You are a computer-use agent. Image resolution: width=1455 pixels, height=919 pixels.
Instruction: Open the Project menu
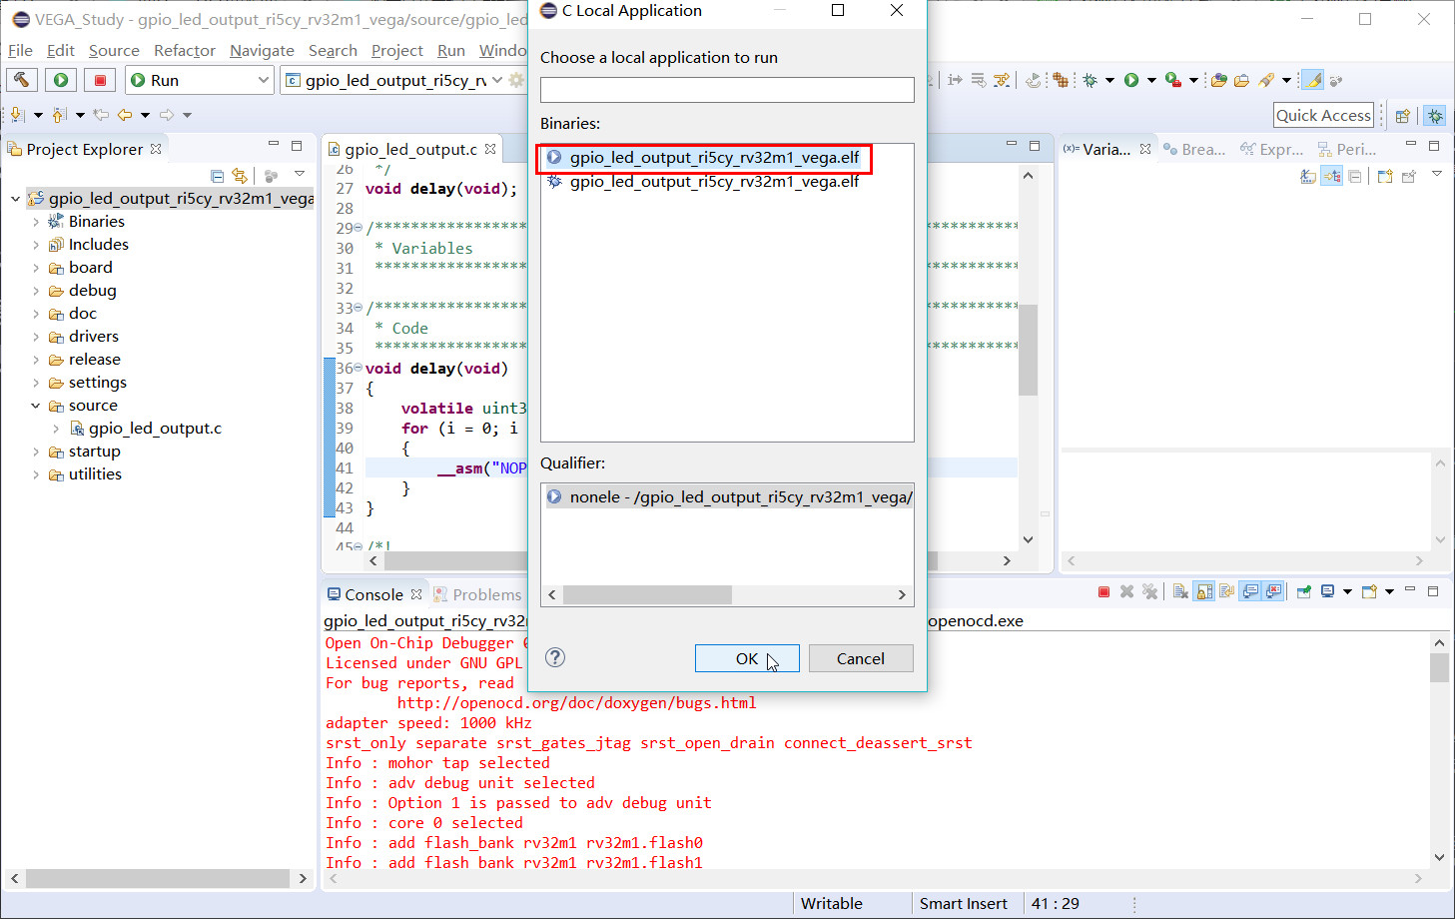tap(396, 50)
